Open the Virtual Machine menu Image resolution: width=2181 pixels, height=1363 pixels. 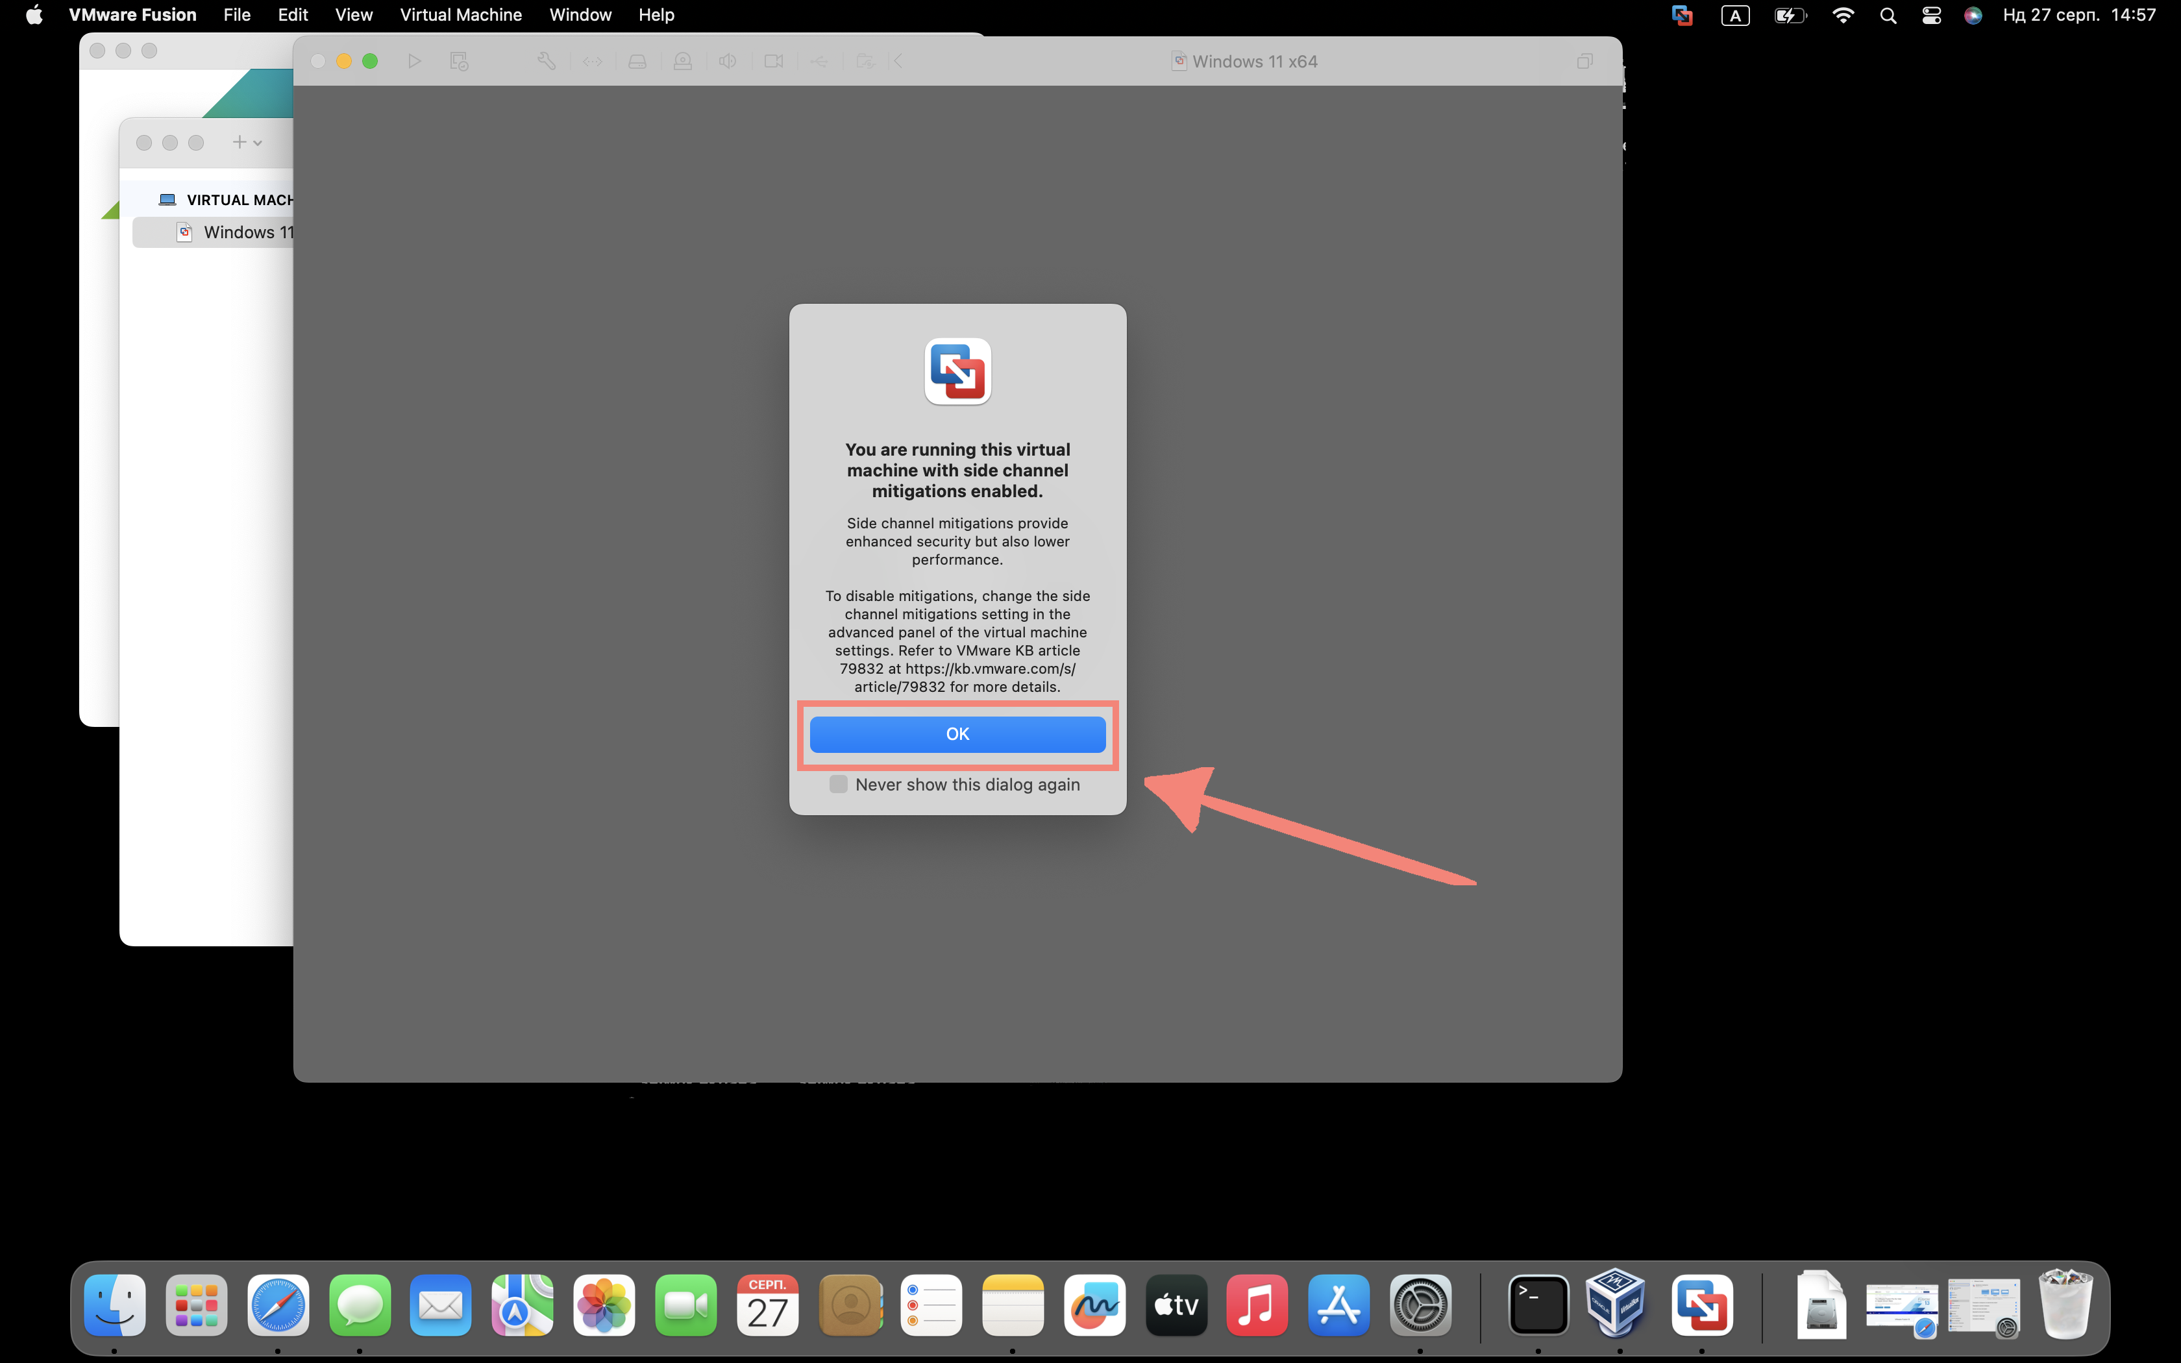[x=460, y=14]
